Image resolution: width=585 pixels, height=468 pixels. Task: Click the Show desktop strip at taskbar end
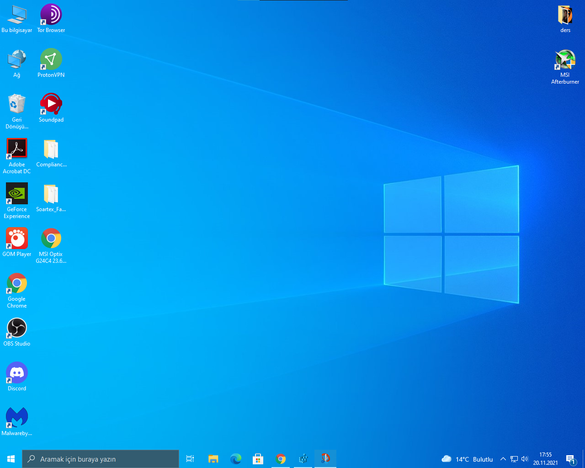584,459
